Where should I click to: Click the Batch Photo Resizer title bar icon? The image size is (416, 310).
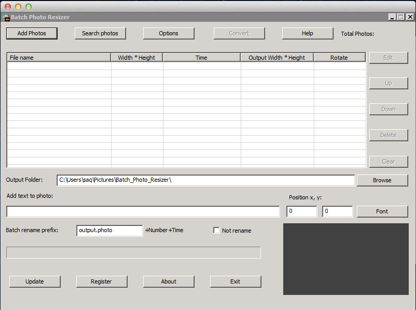pos(6,17)
